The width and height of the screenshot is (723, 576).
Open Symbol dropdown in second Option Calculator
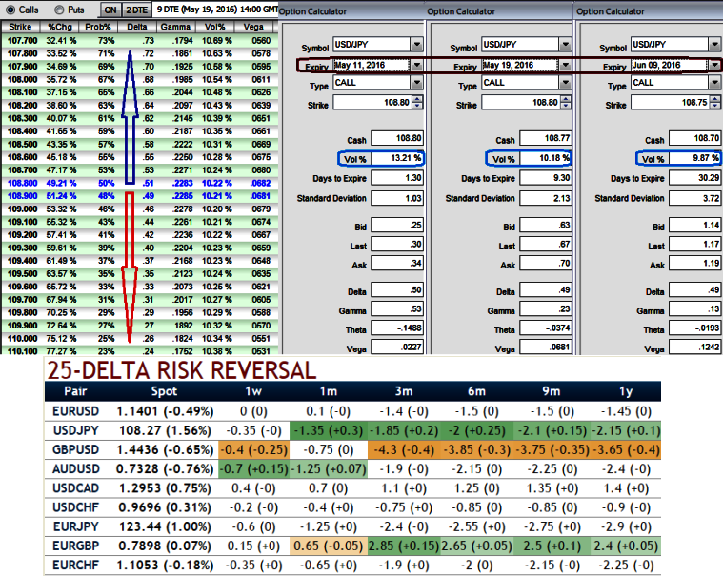[x=565, y=44]
